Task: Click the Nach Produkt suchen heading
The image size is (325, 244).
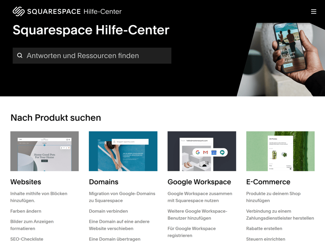Action: pos(56,118)
